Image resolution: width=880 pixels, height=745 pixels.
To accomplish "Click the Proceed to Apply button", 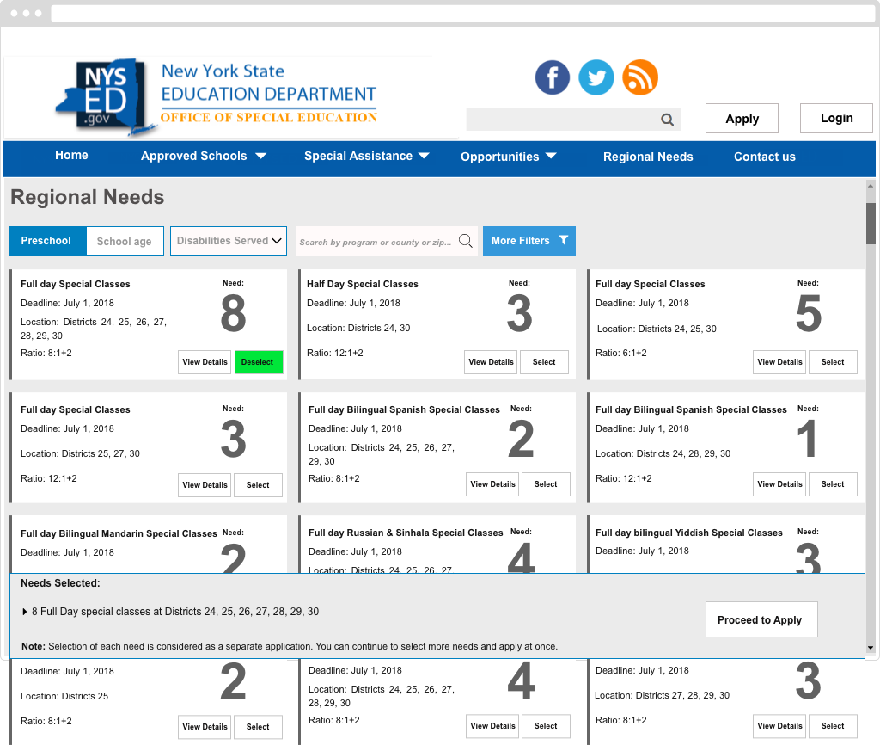I will point(761,619).
